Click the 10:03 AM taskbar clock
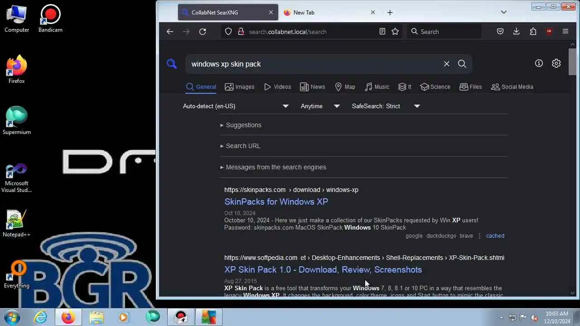 click(557, 317)
